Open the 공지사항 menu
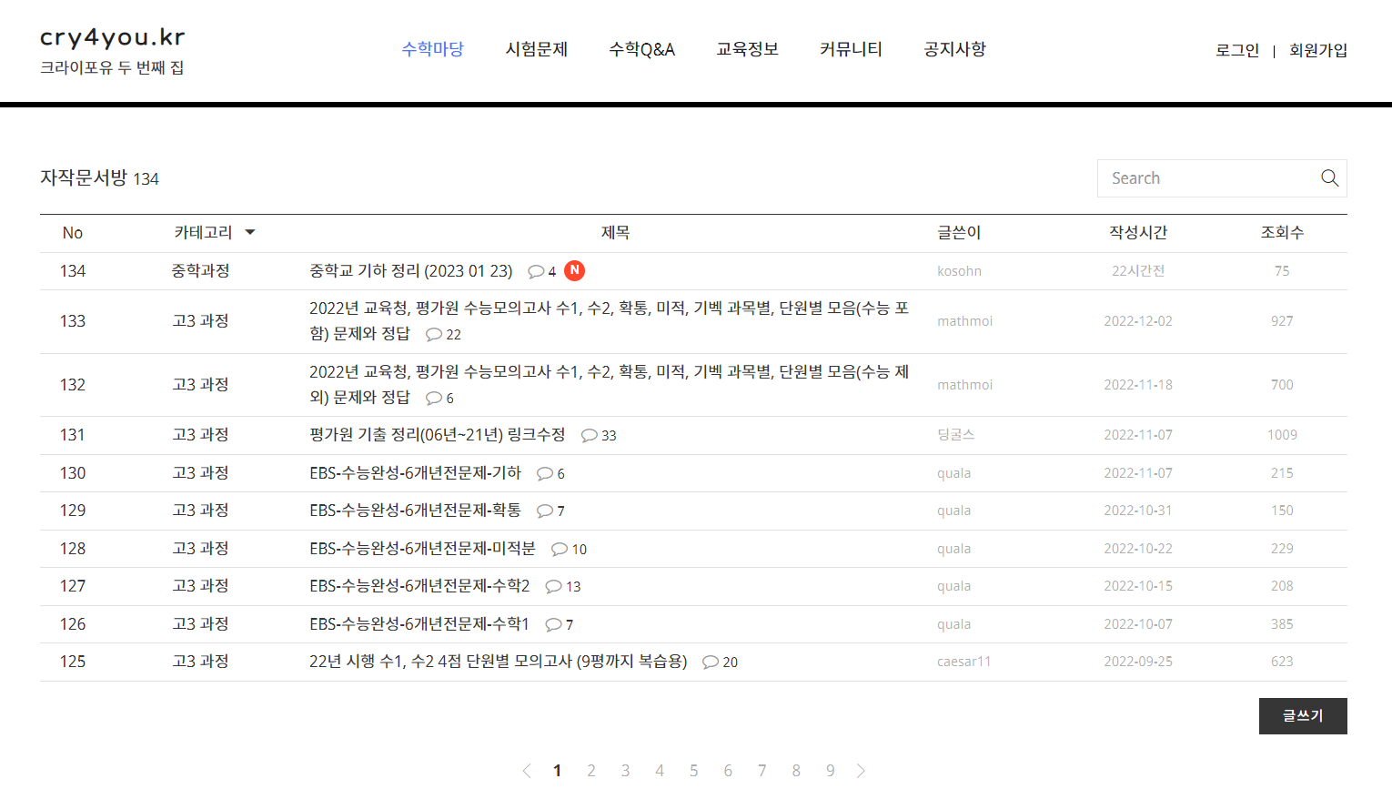The image size is (1392, 789). pos(955,49)
